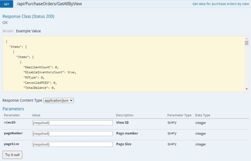Image resolution: width=251 pixels, height=161 pixels.
Task: Click the GET method badge
Action: (7, 4)
